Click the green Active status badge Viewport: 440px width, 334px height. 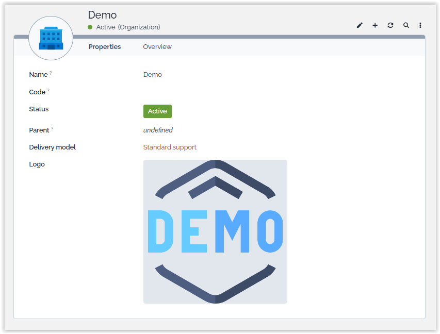[157, 111]
